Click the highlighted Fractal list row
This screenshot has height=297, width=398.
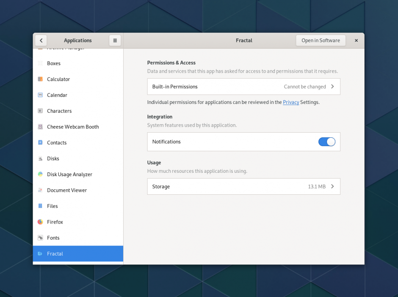pos(78,253)
